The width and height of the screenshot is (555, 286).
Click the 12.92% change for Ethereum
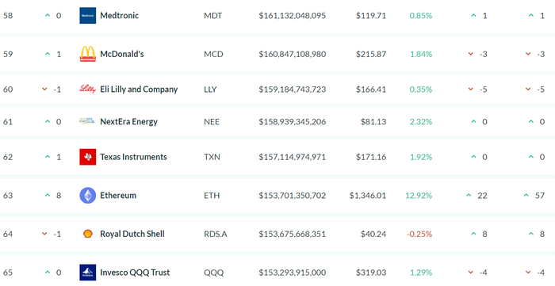419,196
